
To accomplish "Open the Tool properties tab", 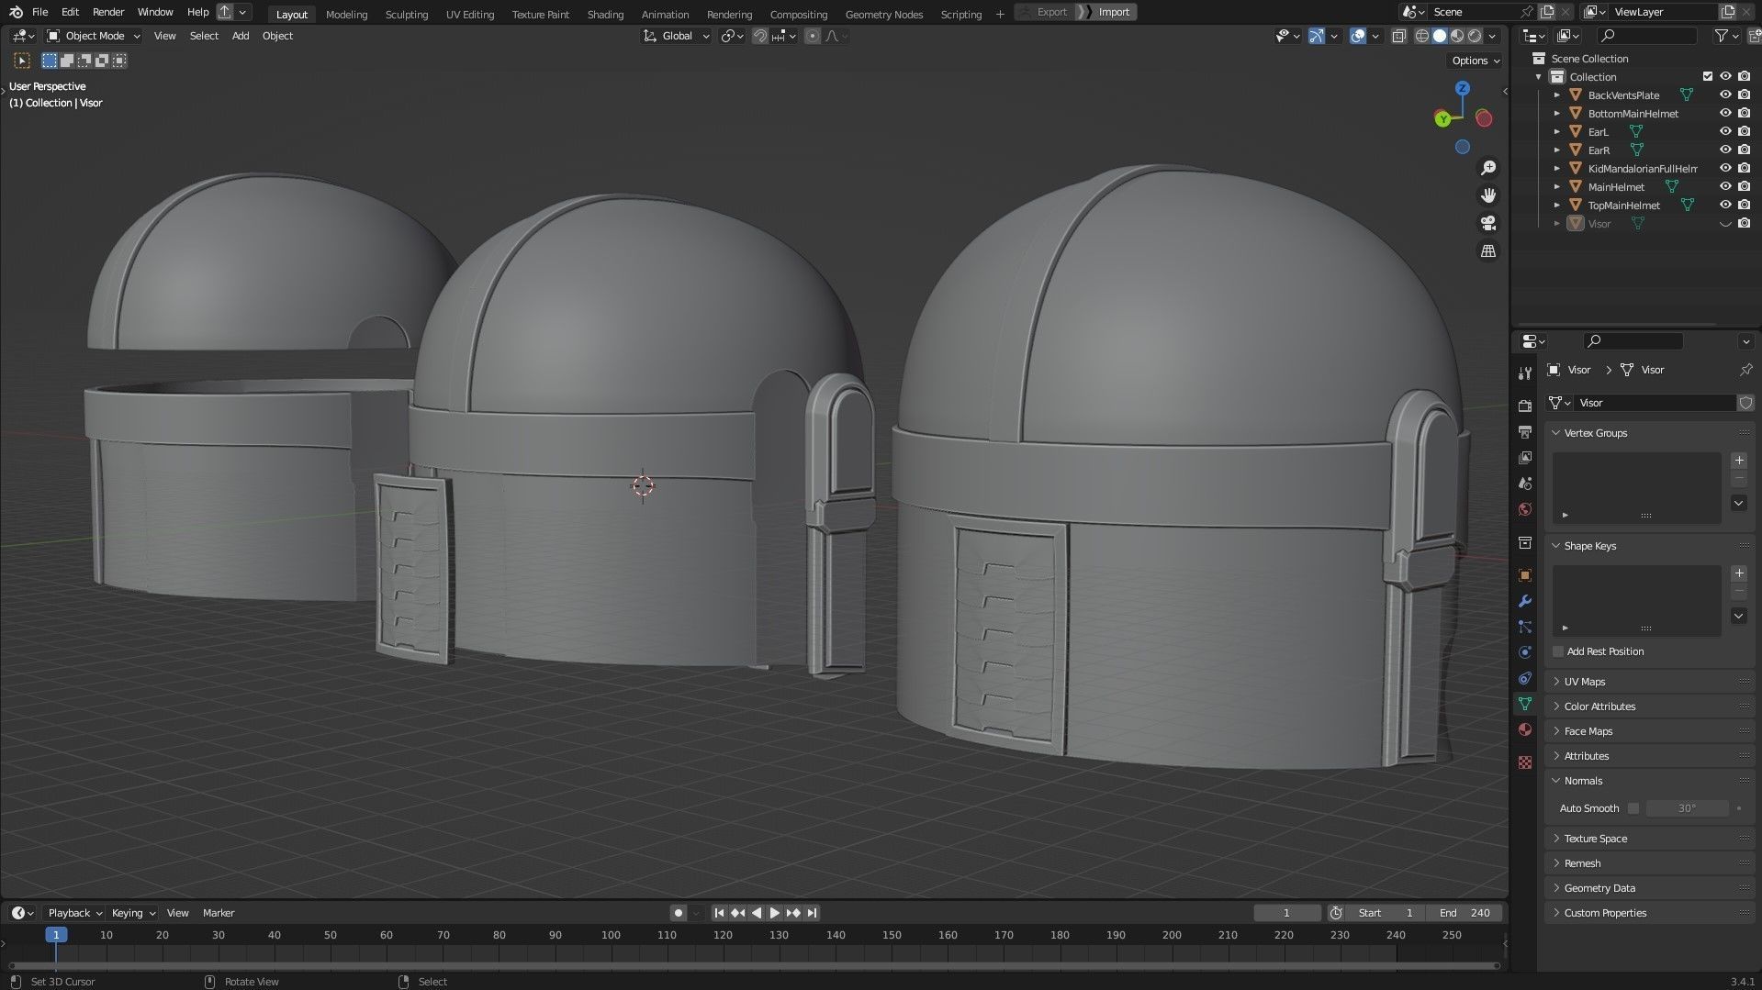I will [1525, 373].
